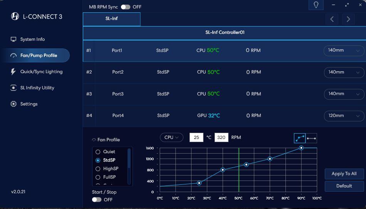
Task: Select the #1 Port1 row
Action: point(225,51)
